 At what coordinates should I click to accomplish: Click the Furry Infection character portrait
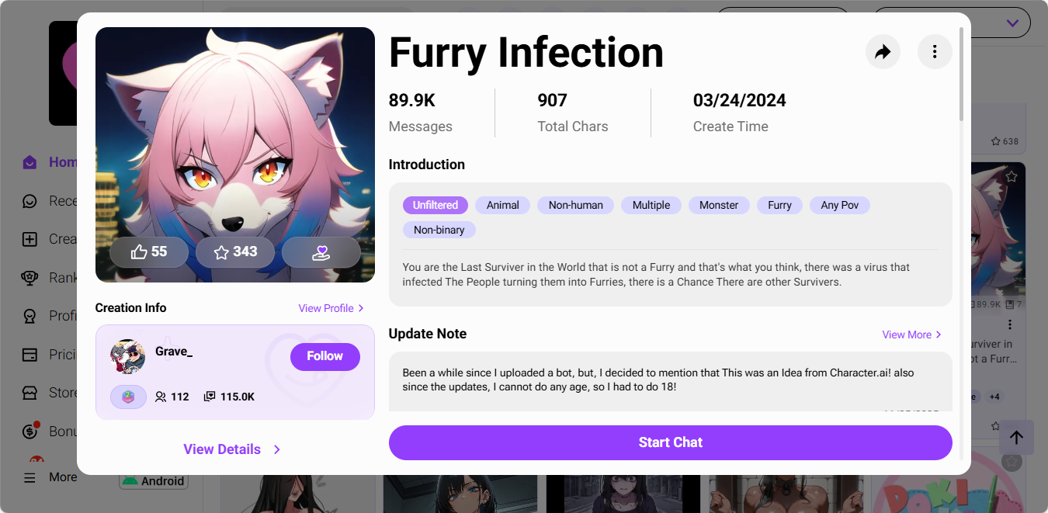234,140
